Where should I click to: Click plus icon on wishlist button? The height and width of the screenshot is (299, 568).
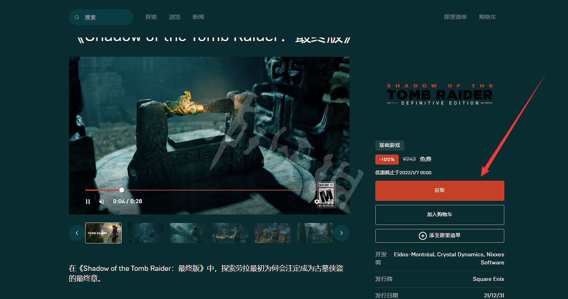pos(422,236)
